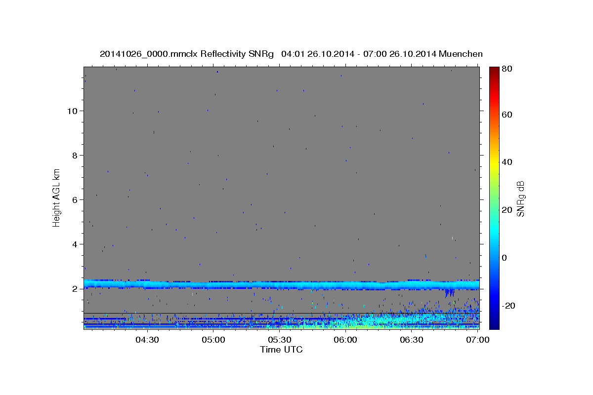
Task: Click the height tick label 4
Action: tap(76, 244)
